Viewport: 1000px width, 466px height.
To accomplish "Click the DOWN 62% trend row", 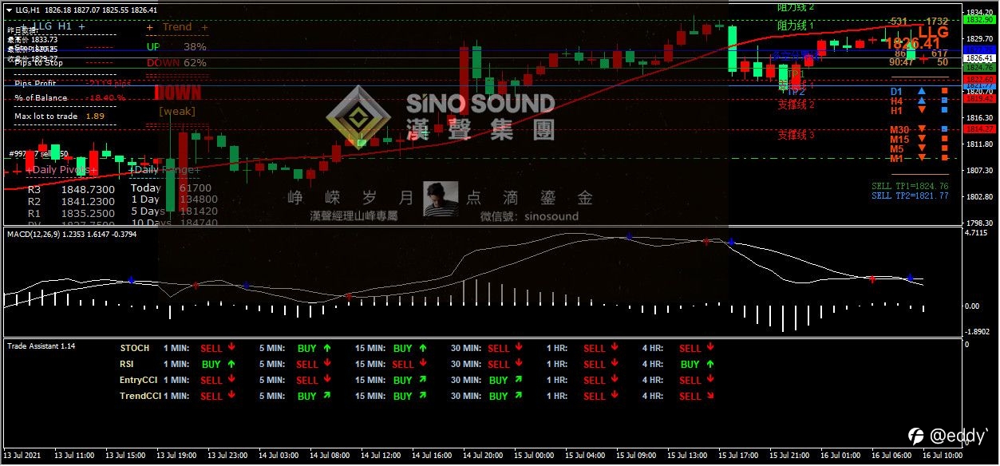I will point(176,62).
